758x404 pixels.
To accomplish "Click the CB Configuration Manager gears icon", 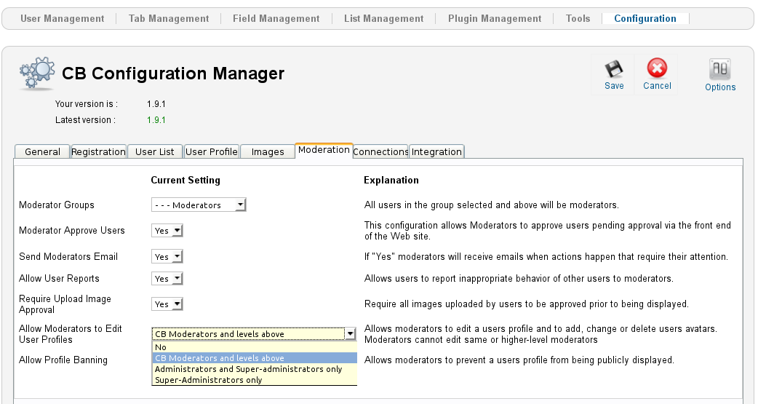I will point(36,73).
